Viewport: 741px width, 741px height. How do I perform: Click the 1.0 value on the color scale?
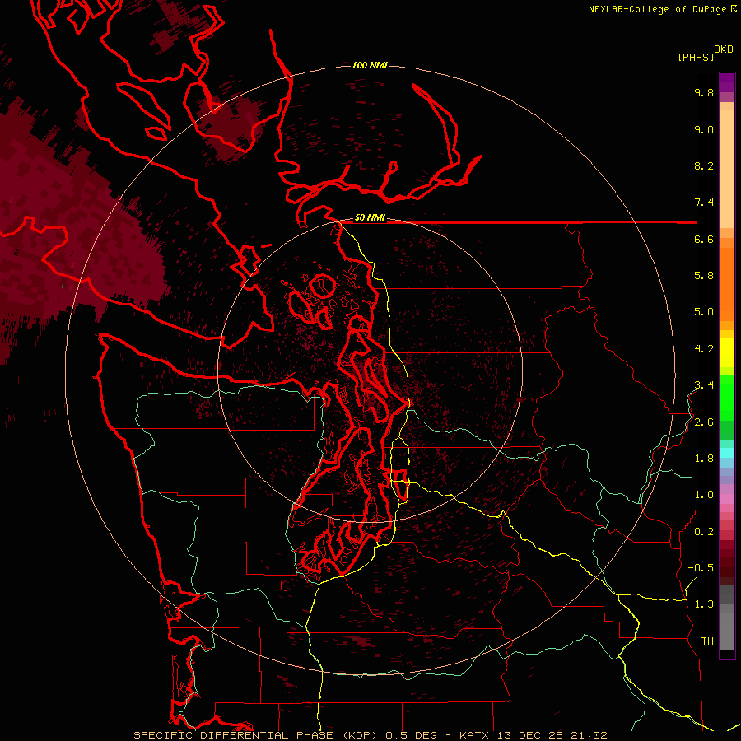pos(704,495)
